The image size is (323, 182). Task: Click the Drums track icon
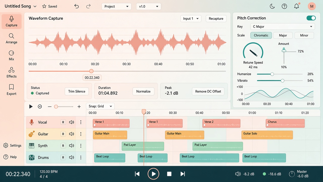[32, 157]
